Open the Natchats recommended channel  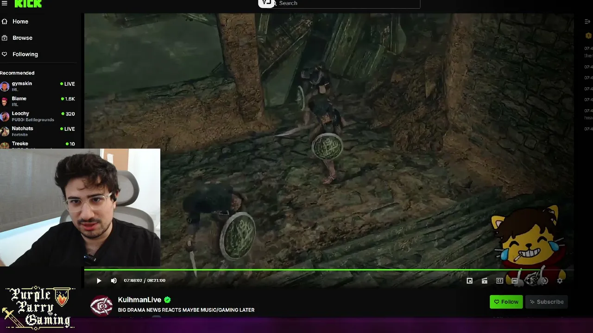(x=38, y=131)
